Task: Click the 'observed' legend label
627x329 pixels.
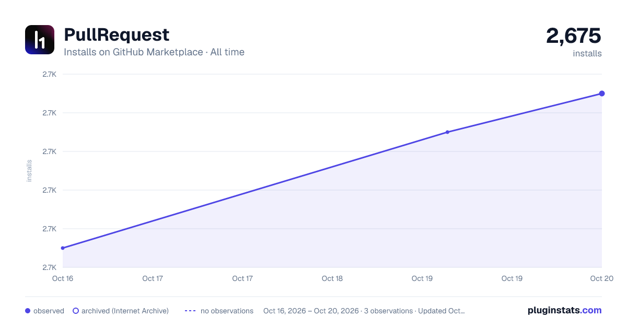Action: coord(49,311)
